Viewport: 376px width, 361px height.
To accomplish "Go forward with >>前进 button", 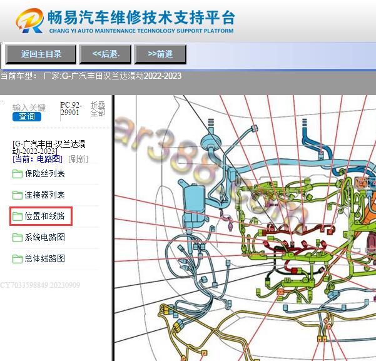I will click(x=160, y=54).
